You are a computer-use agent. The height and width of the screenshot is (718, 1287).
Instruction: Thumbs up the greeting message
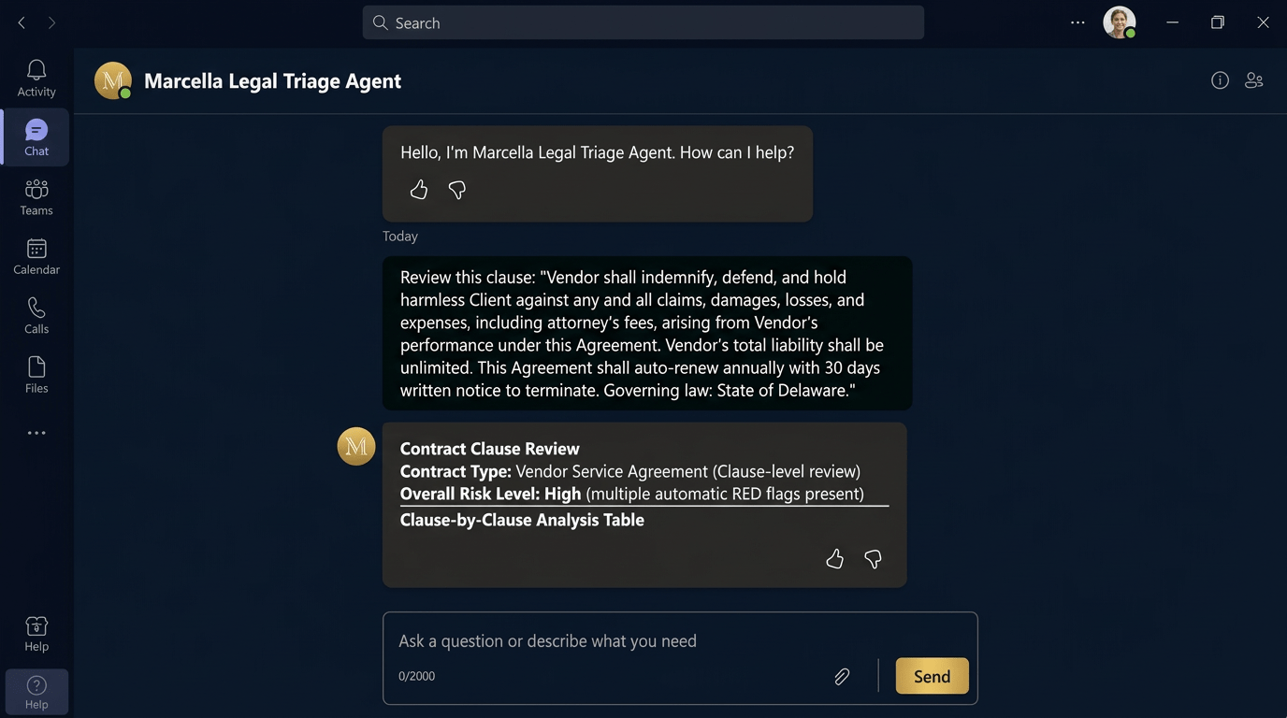pyautogui.click(x=419, y=190)
